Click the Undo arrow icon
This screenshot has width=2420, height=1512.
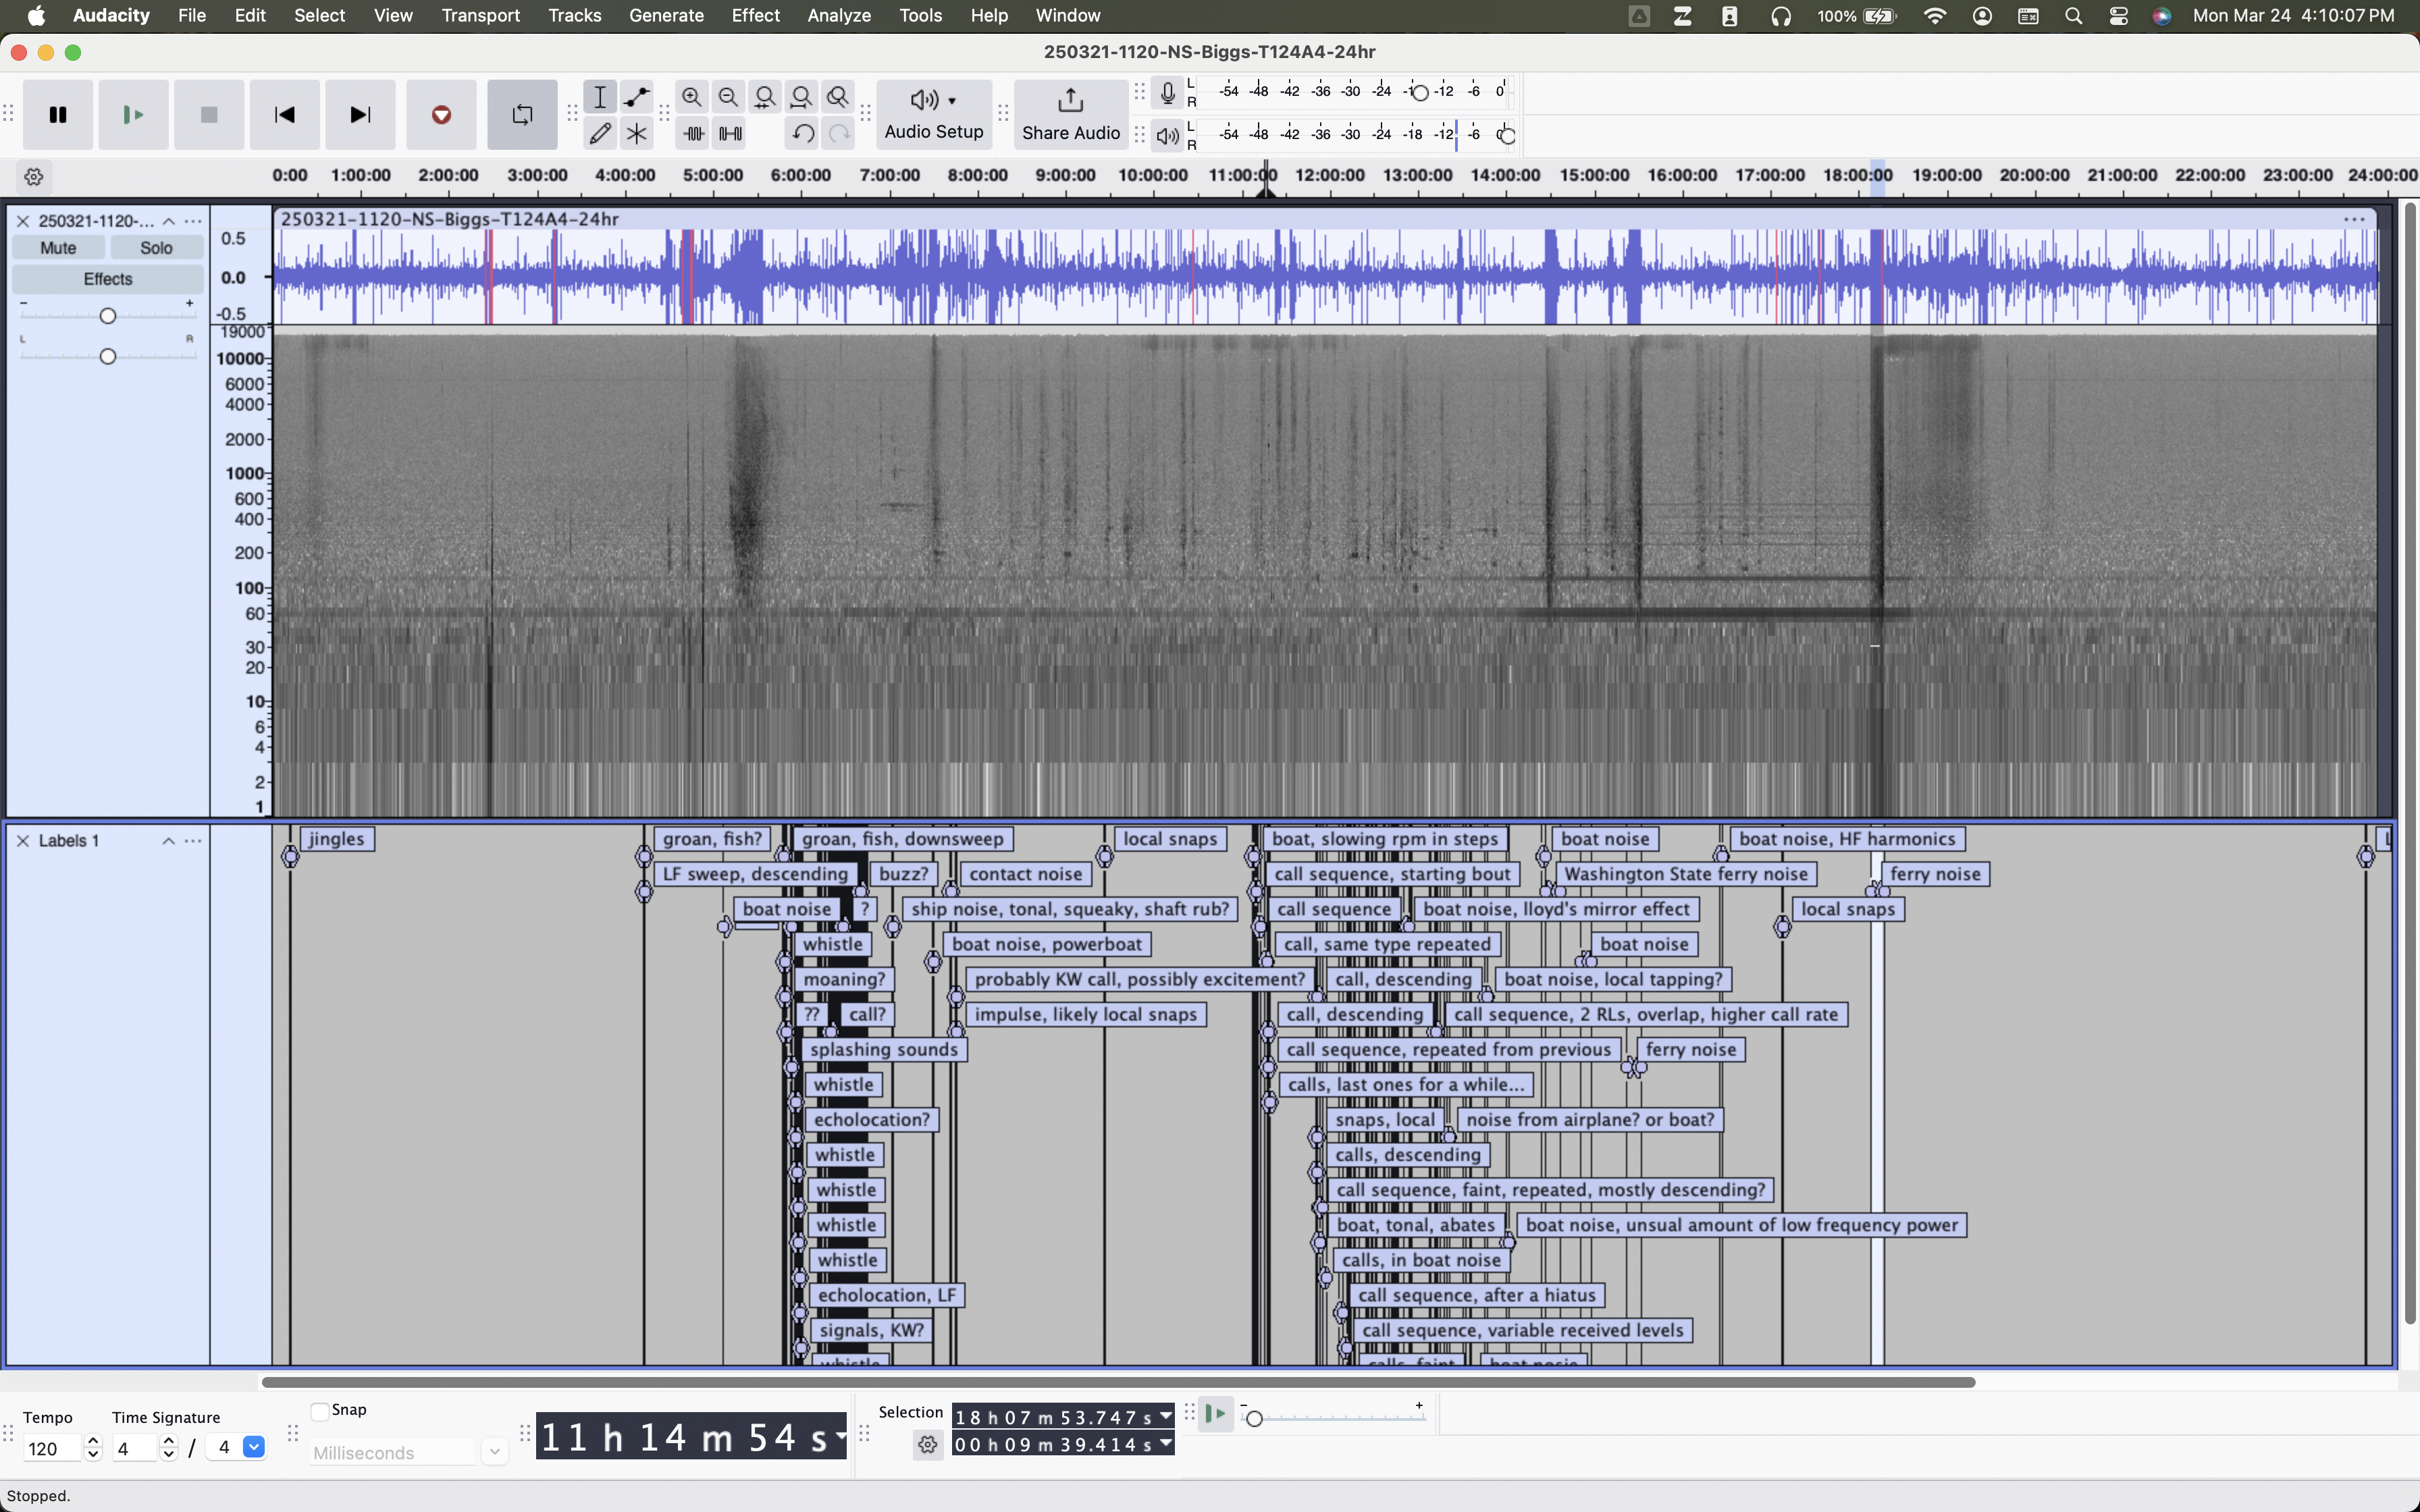[802, 133]
